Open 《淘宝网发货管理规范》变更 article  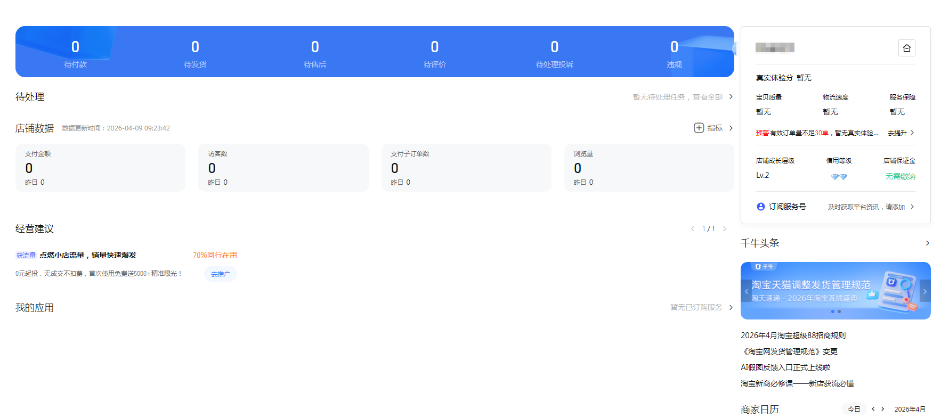(x=789, y=351)
